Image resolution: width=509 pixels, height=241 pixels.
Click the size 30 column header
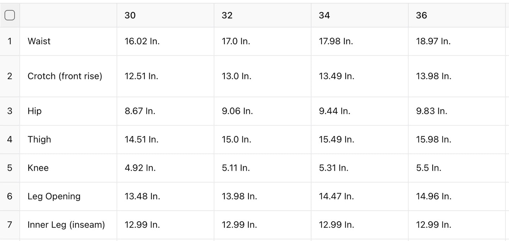pyautogui.click(x=130, y=15)
